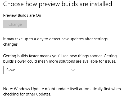Click the words available for issues
This screenshot has height=100, width=127.
pyautogui.click(x=99, y=61)
